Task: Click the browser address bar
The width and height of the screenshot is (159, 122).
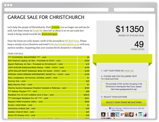Action: [x=56, y=10]
